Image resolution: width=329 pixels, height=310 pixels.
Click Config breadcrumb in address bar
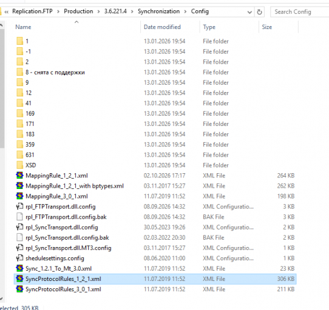200,12
